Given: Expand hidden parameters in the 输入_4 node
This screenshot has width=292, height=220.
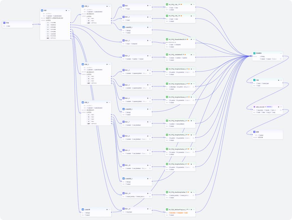Looking at the screenshot, I should (150, 73).
